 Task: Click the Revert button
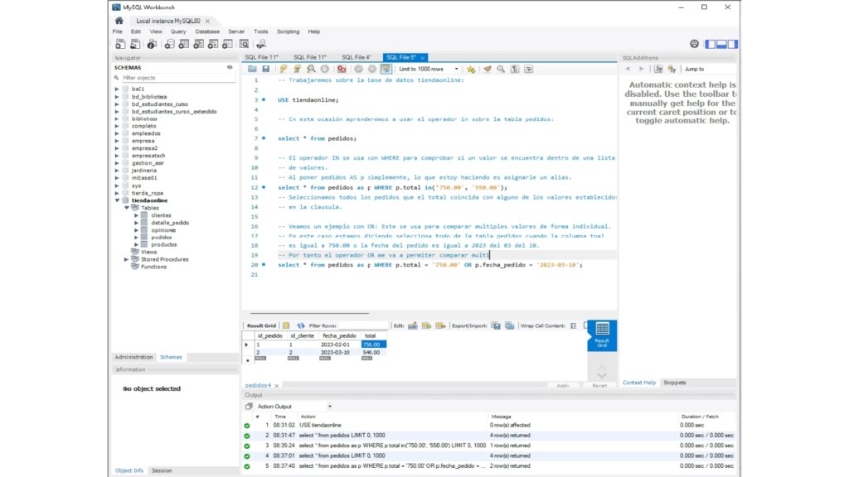pyautogui.click(x=599, y=385)
